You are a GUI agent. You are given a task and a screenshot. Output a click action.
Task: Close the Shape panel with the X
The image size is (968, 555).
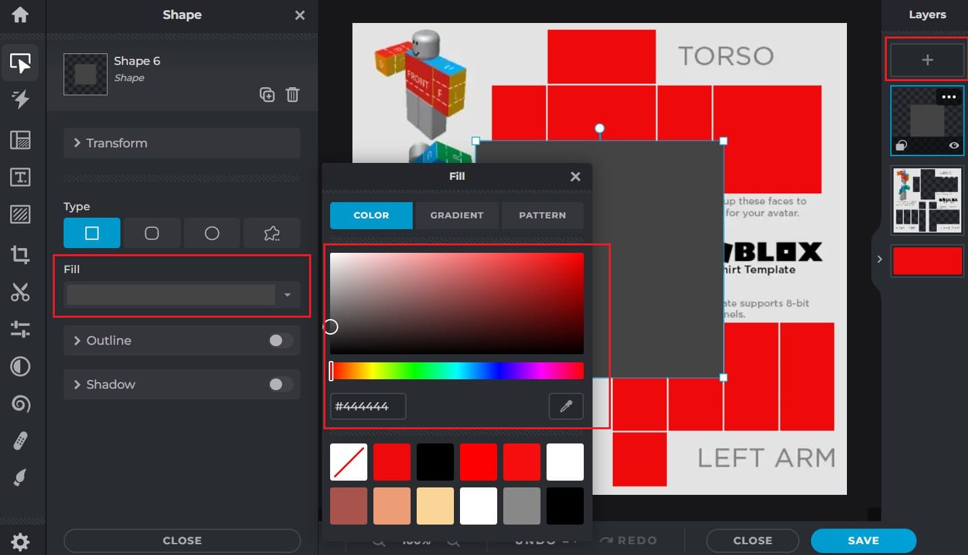[x=300, y=15]
